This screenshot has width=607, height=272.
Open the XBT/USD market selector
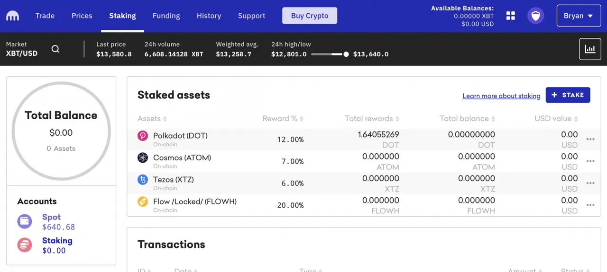[22, 49]
